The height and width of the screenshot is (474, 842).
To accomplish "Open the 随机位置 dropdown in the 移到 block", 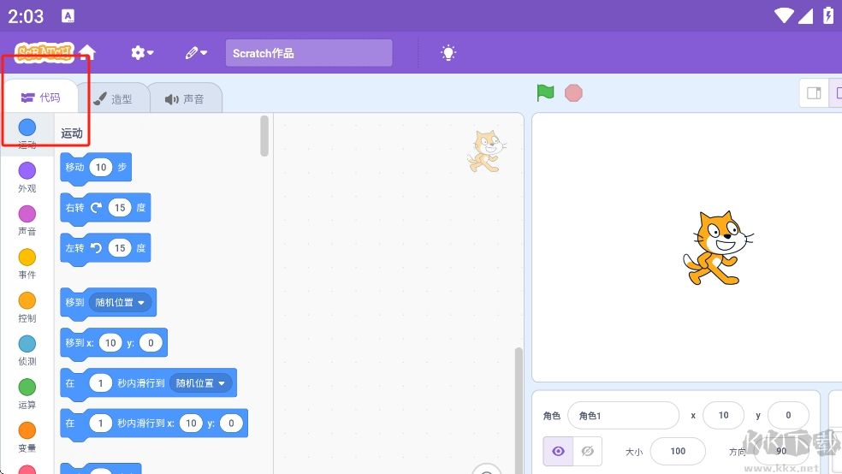I will coord(120,302).
